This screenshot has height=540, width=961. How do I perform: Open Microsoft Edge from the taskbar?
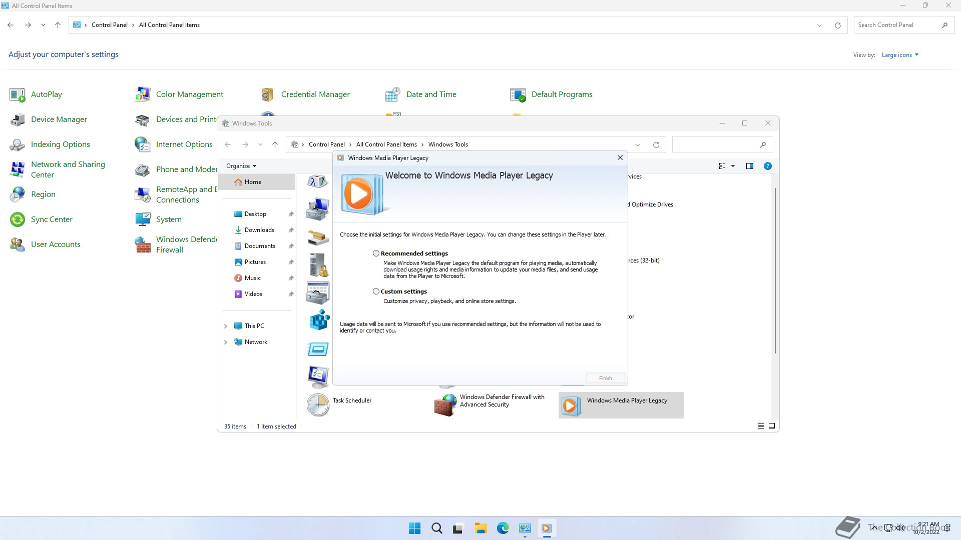503,528
